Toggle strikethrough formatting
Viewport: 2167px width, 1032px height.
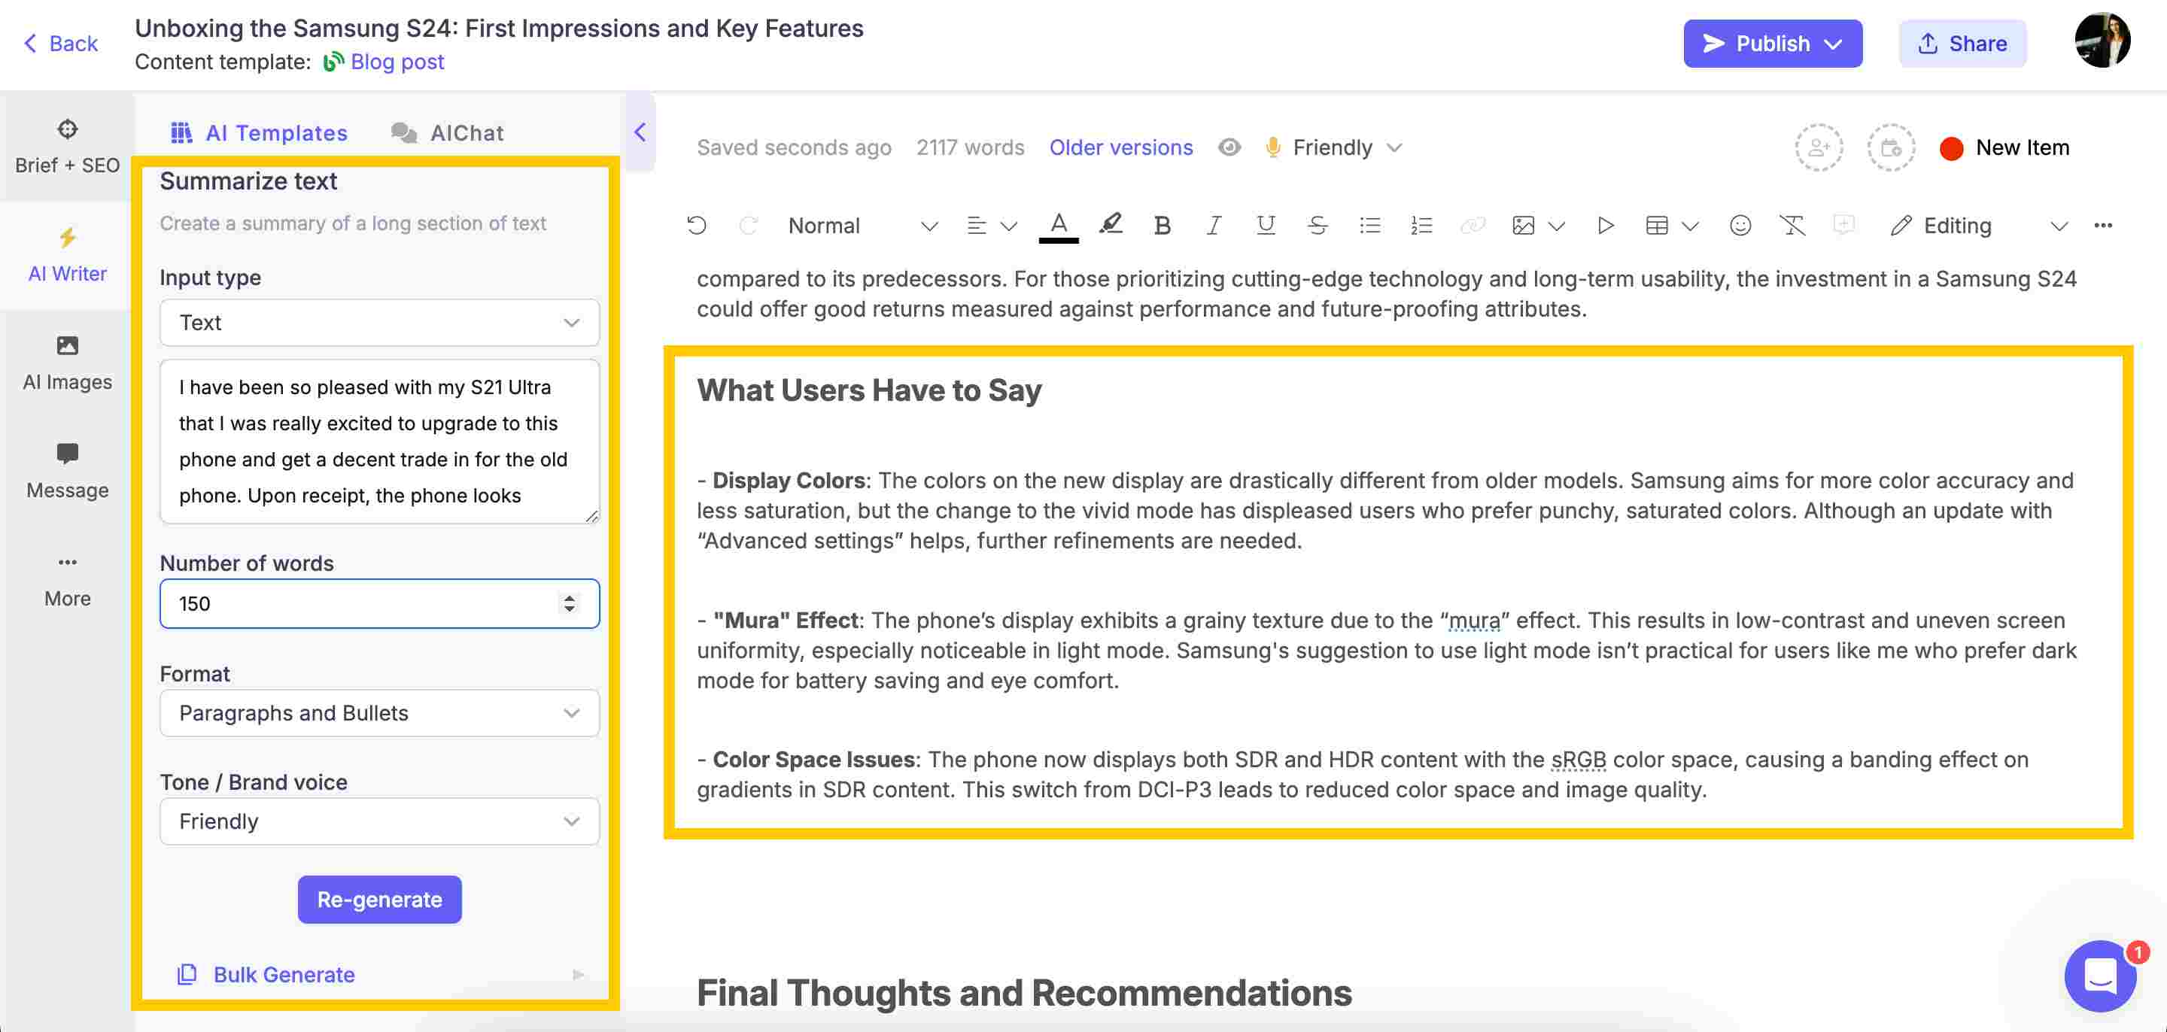tap(1318, 226)
